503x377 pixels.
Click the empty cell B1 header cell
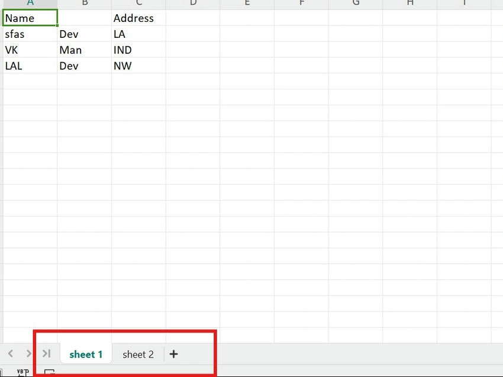tap(85, 18)
